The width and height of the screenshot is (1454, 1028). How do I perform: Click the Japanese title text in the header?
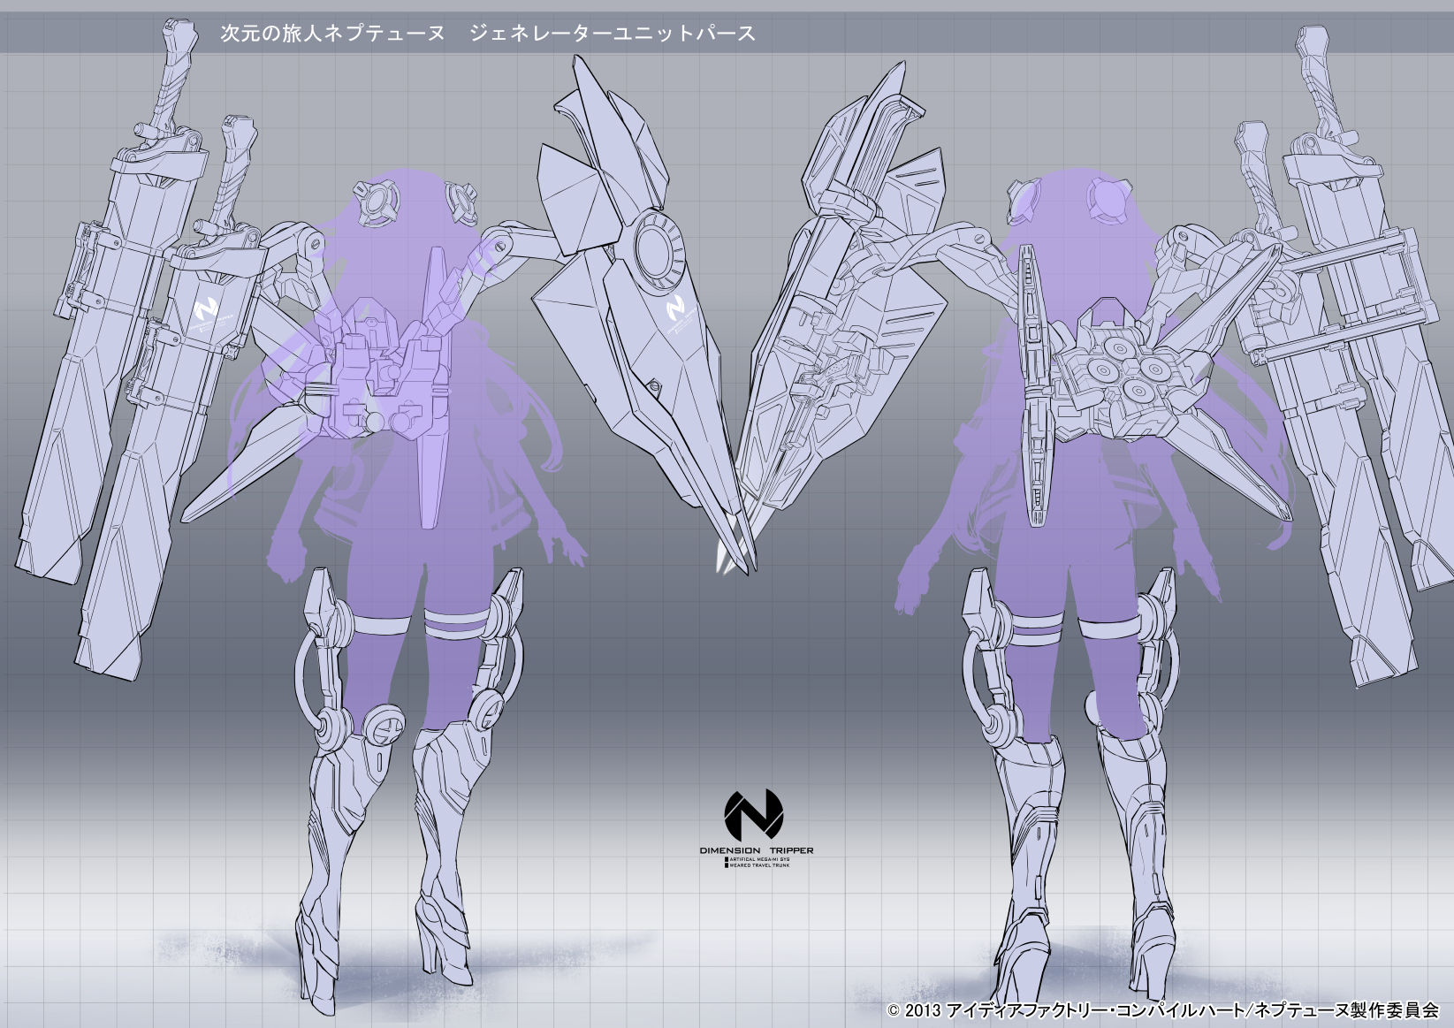pyautogui.click(x=487, y=34)
